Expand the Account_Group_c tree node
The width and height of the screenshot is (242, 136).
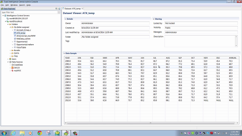click(12, 30)
